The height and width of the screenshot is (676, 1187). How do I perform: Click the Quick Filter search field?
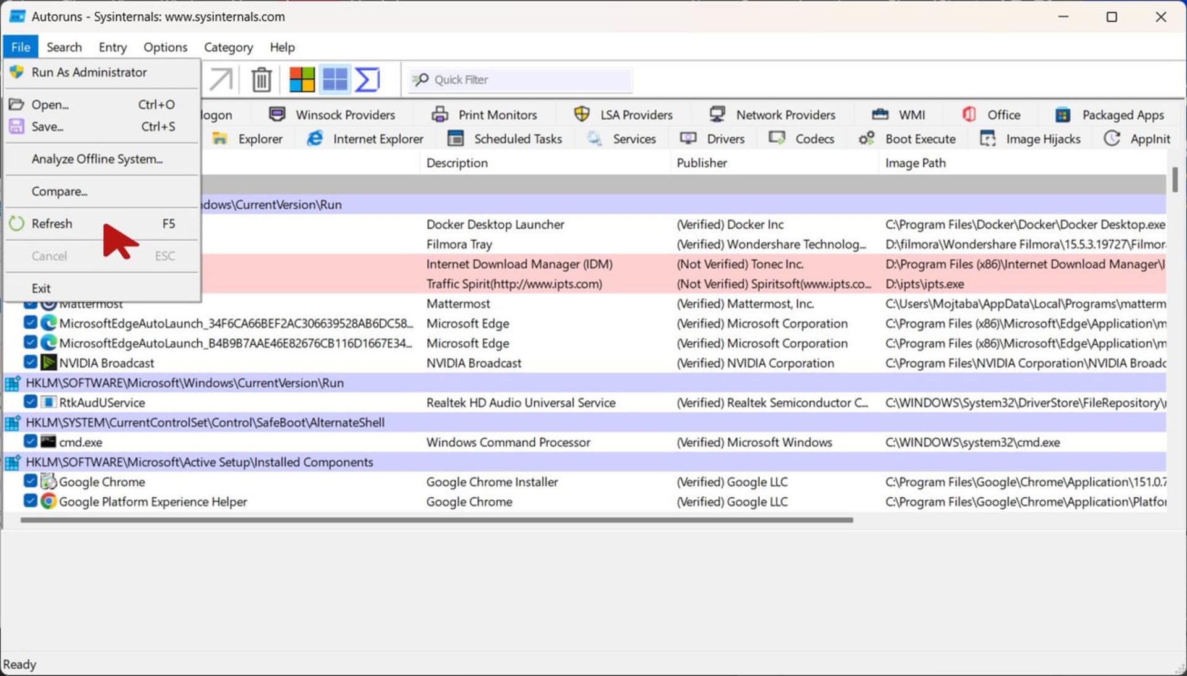click(x=519, y=80)
